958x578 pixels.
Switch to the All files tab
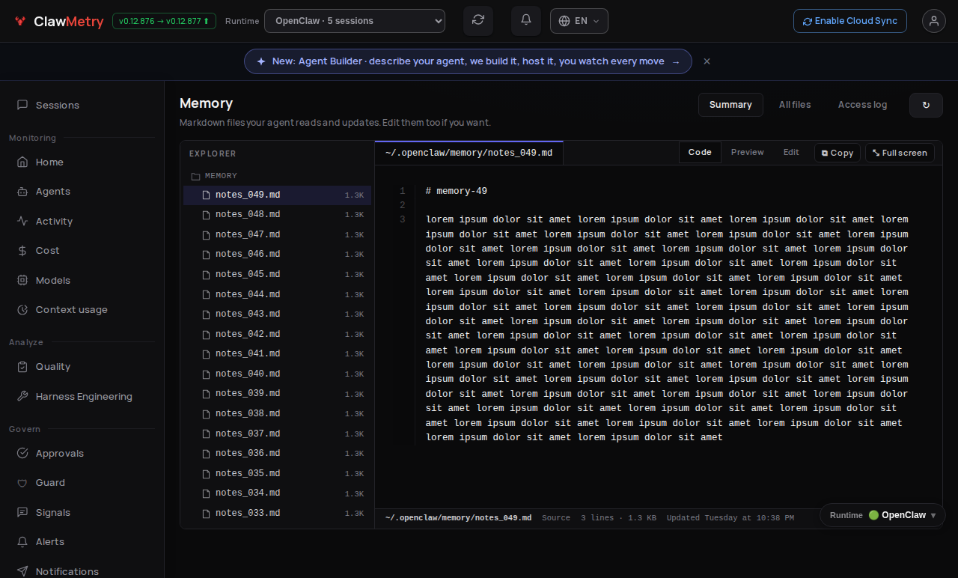pos(795,105)
